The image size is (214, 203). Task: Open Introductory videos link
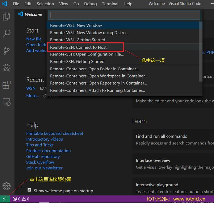tap(44, 139)
